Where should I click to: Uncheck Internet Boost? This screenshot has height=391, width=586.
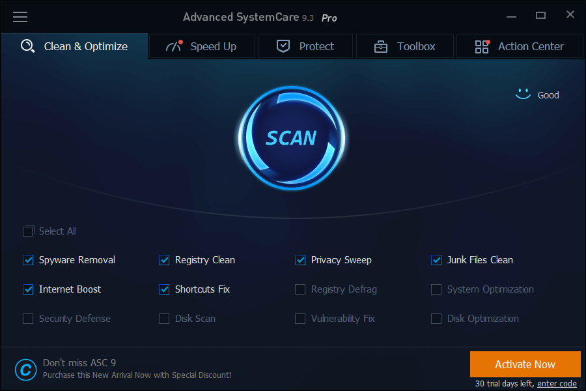[28, 289]
